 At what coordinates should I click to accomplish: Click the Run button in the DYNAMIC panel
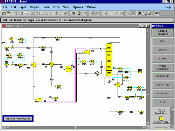click(x=163, y=41)
